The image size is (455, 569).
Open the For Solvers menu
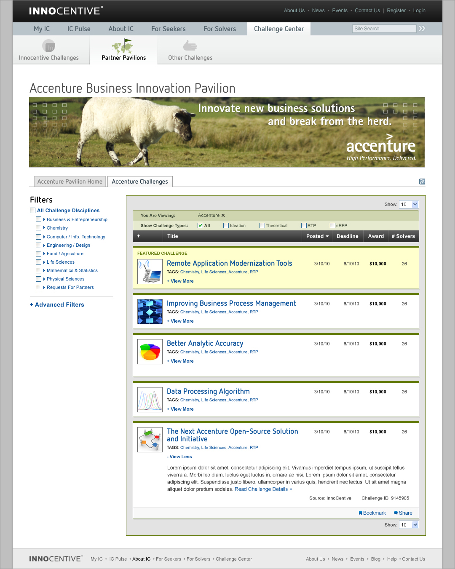click(220, 29)
